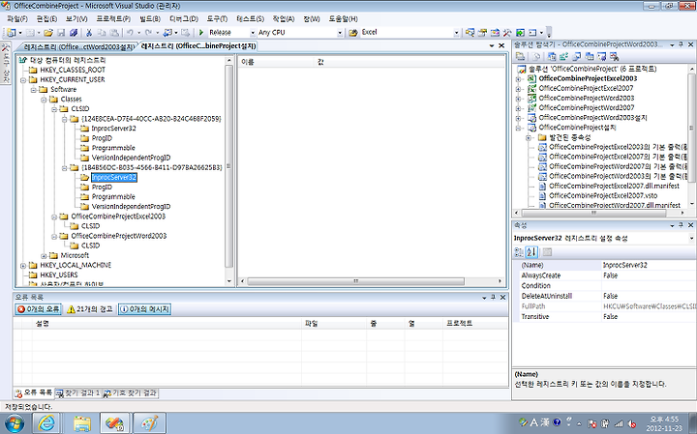
Task: Click the 값 column header
Action: tap(409, 62)
